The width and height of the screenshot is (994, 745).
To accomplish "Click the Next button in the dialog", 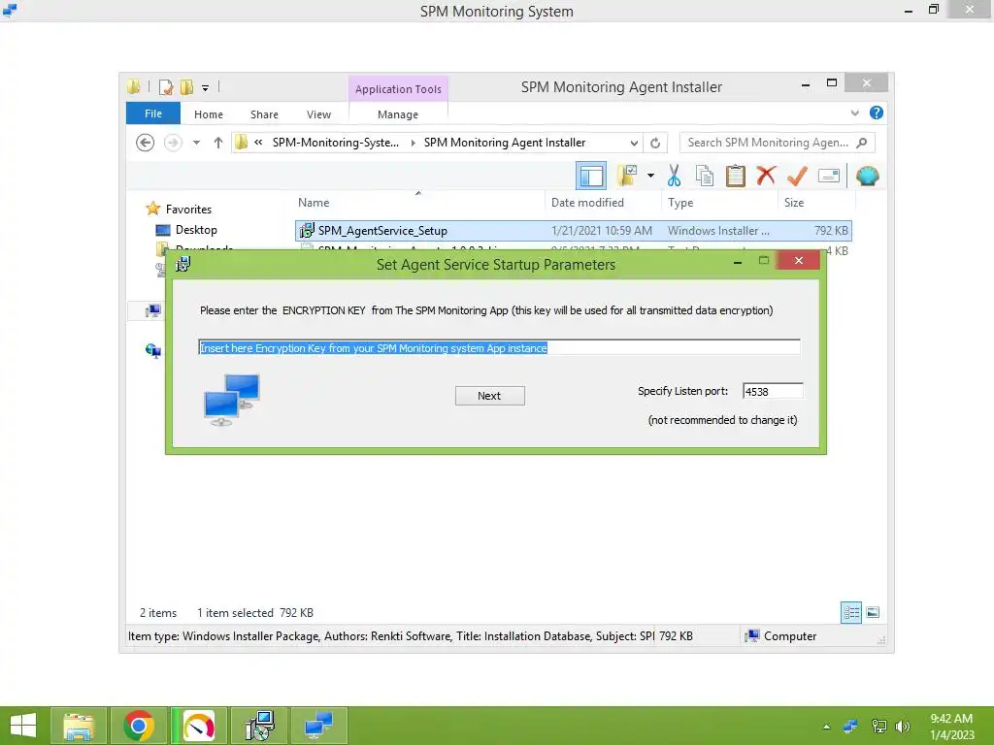I will (x=489, y=396).
